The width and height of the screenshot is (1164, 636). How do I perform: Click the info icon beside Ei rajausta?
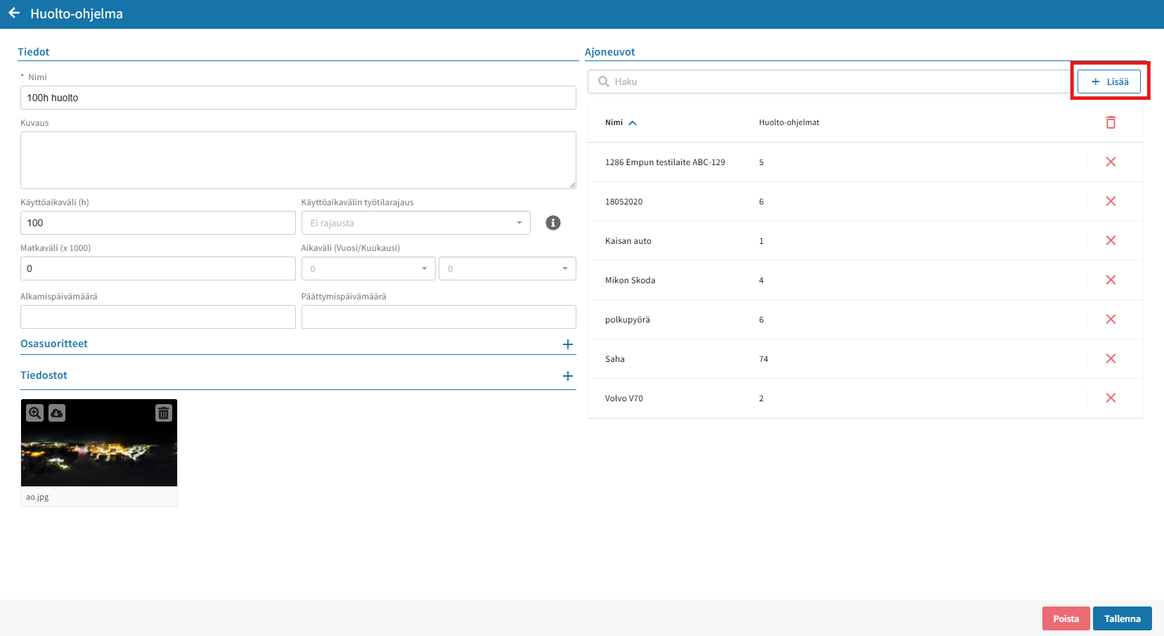(553, 223)
